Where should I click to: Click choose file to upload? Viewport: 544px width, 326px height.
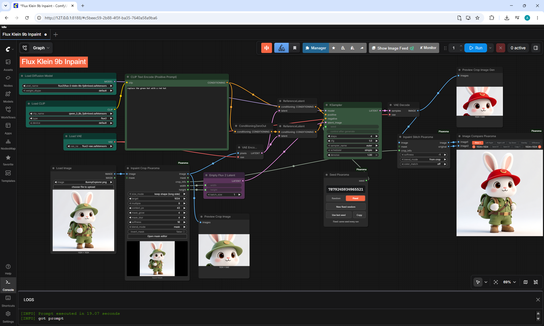click(x=83, y=187)
